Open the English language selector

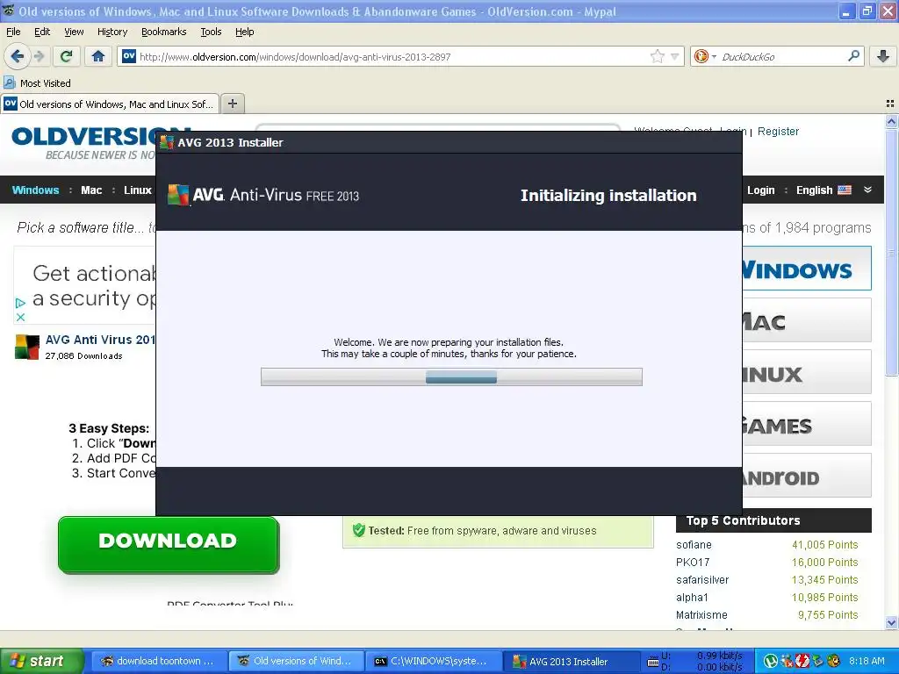coord(823,190)
